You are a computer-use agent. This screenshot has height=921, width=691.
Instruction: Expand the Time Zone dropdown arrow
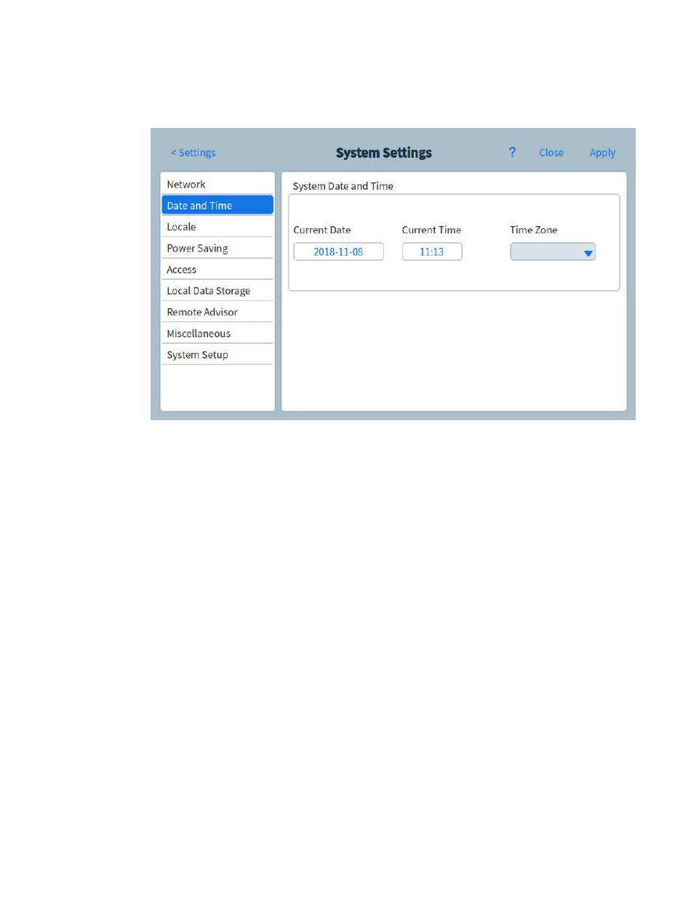[588, 253]
